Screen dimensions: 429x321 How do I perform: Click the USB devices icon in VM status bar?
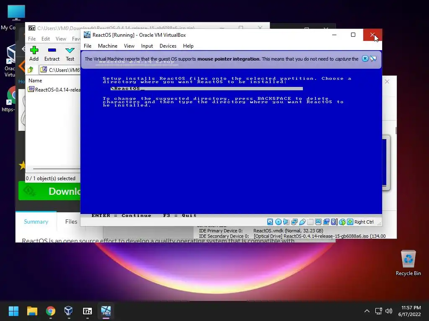point(302,222)
